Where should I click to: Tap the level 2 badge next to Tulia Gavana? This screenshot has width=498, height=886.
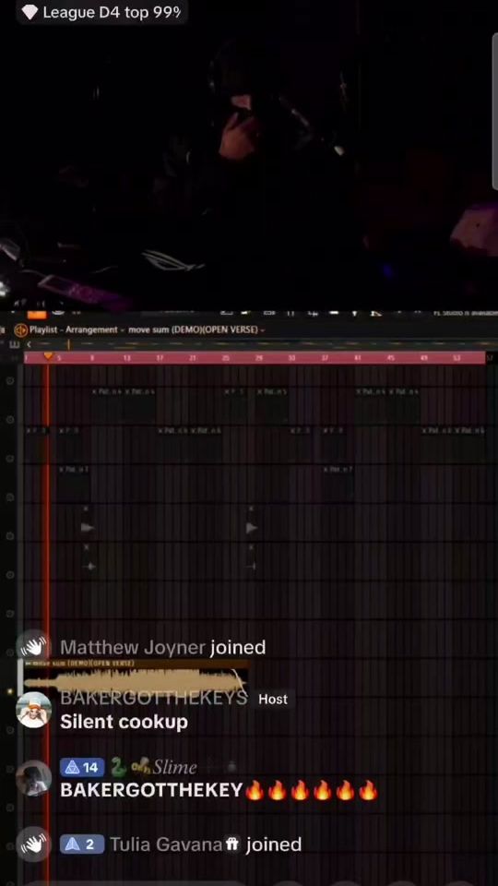click(x=82, y=844)
